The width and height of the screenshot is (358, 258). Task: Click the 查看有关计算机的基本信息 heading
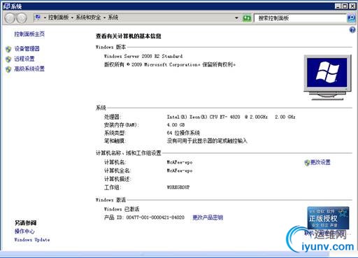tap(129, 36)
